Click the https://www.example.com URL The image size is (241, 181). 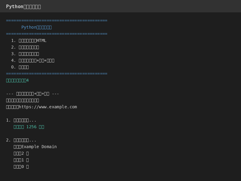pyautogui.click(x=48, y=107)
